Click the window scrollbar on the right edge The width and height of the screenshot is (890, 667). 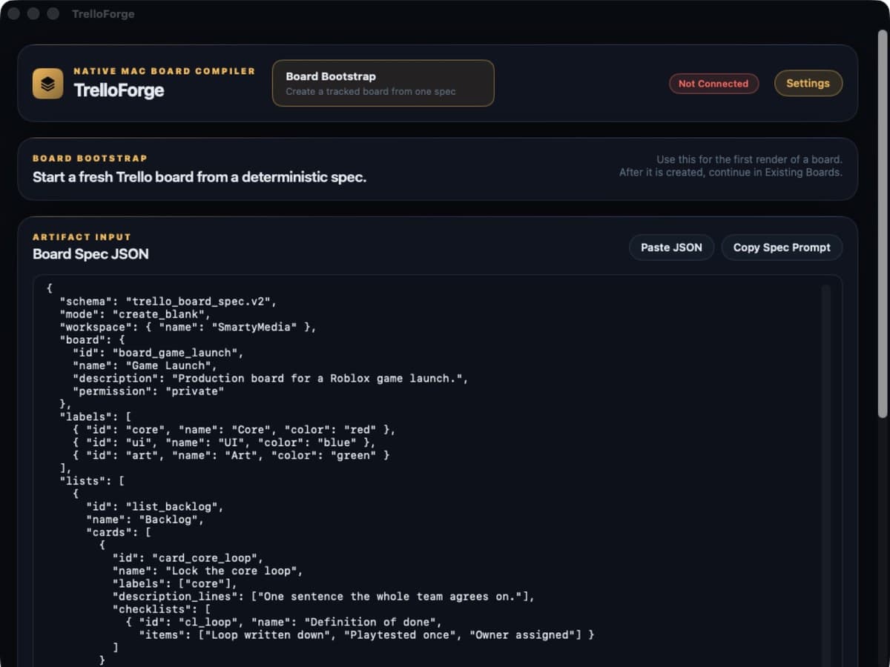[882, 222]
